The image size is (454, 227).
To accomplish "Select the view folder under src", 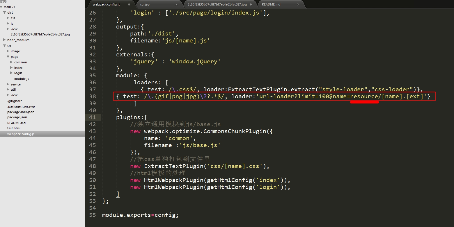I will click(x=14, y=95).
